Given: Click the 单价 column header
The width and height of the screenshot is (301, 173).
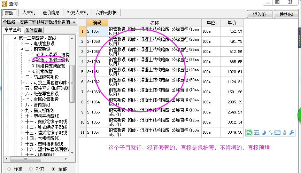Looking at the screenshot, I should click(x=232, y=23).
